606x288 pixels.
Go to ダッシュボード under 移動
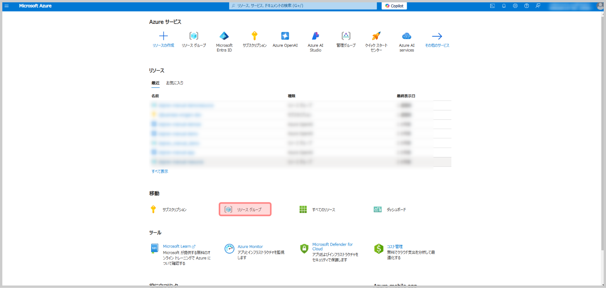pos(396,209)
